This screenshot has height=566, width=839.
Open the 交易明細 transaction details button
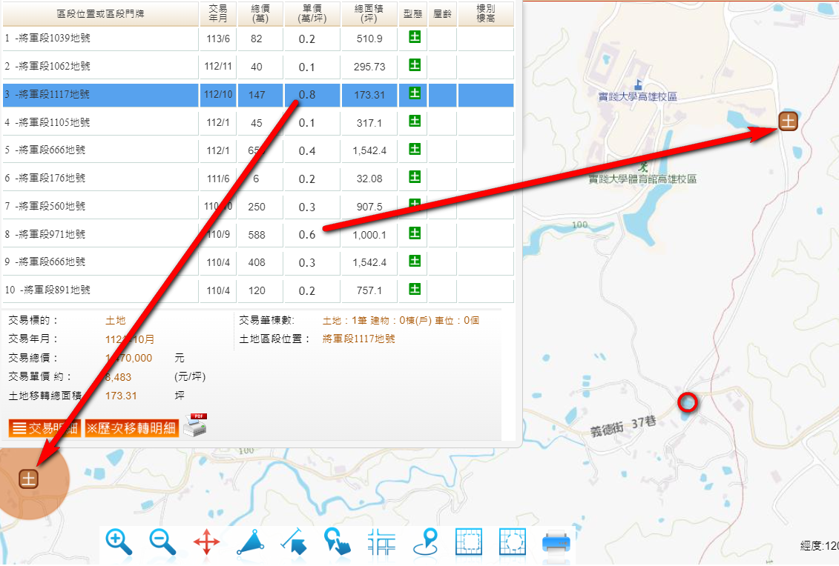click(x=45, y=428)
